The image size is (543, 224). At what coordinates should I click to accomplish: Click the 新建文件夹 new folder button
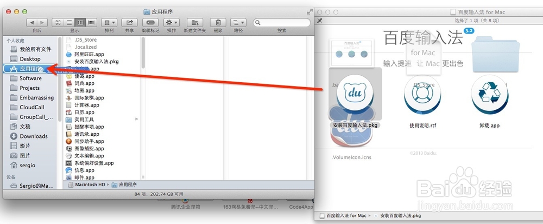[195, 23]
